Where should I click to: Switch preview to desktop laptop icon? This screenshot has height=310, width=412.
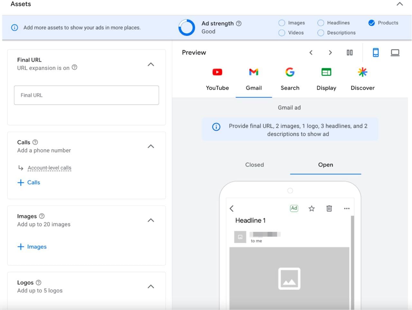[395, 53]
